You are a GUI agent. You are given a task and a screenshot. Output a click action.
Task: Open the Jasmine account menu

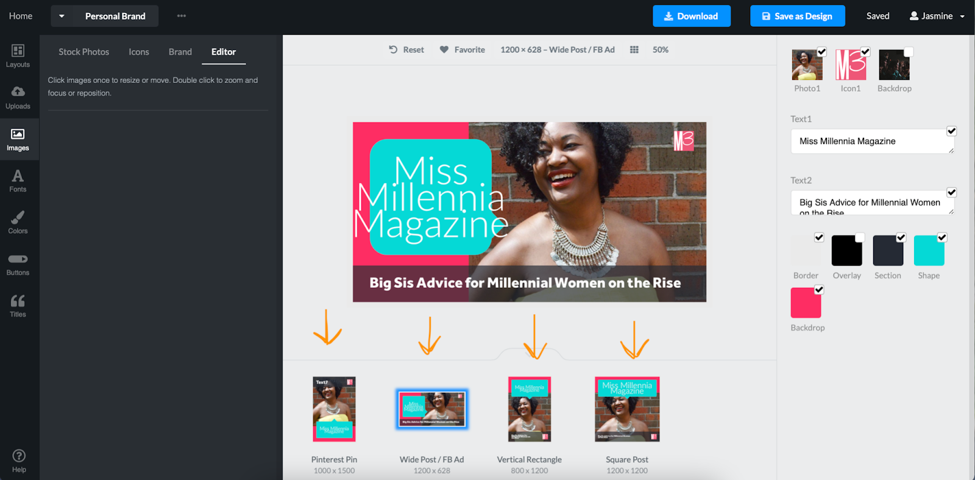(x=937, y=16)
